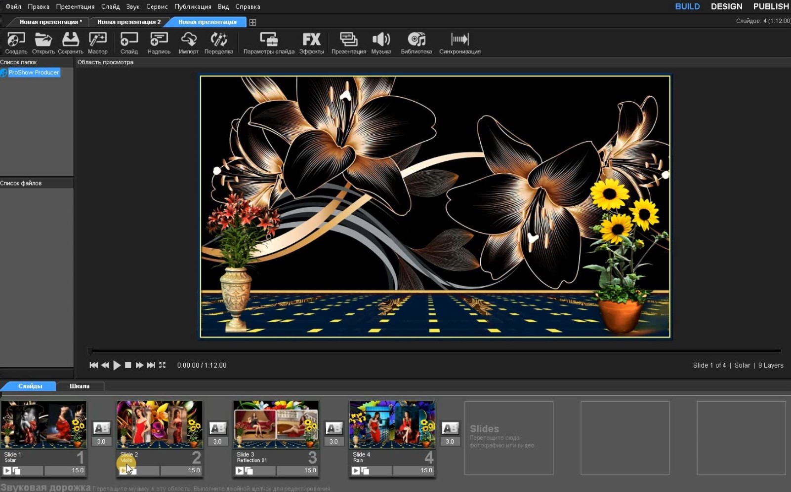Open the Слайд menu in menu bar
The width and height of the screenshot is (791, 492).
(111, 6)
